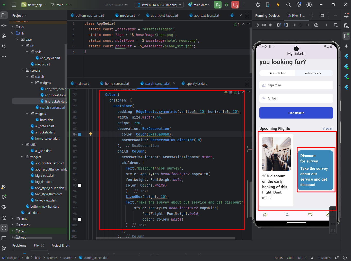Open ticket_app project dropdown

coord(33,5)
